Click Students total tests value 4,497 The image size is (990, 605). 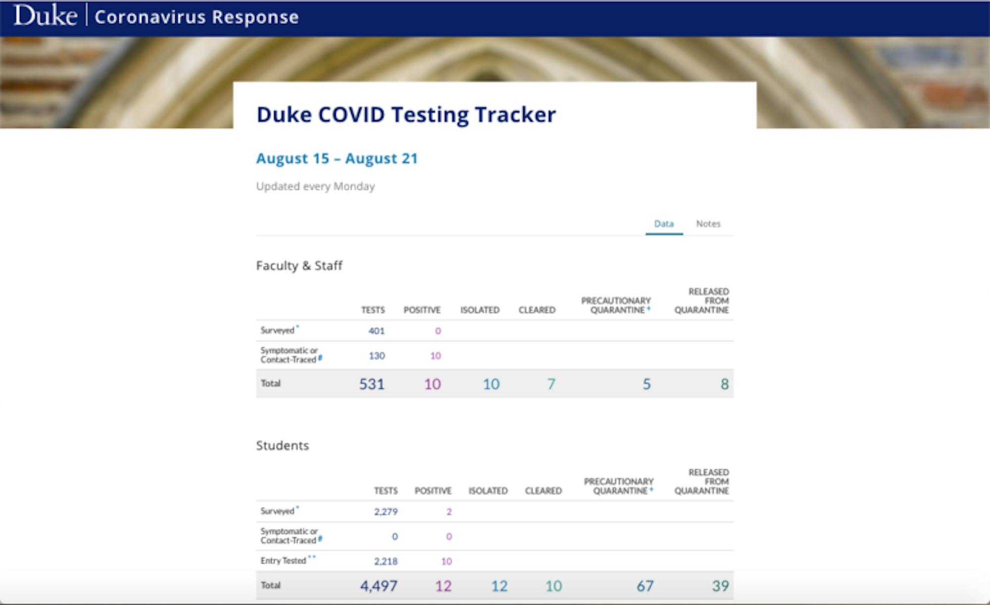[x=379, y=586]
